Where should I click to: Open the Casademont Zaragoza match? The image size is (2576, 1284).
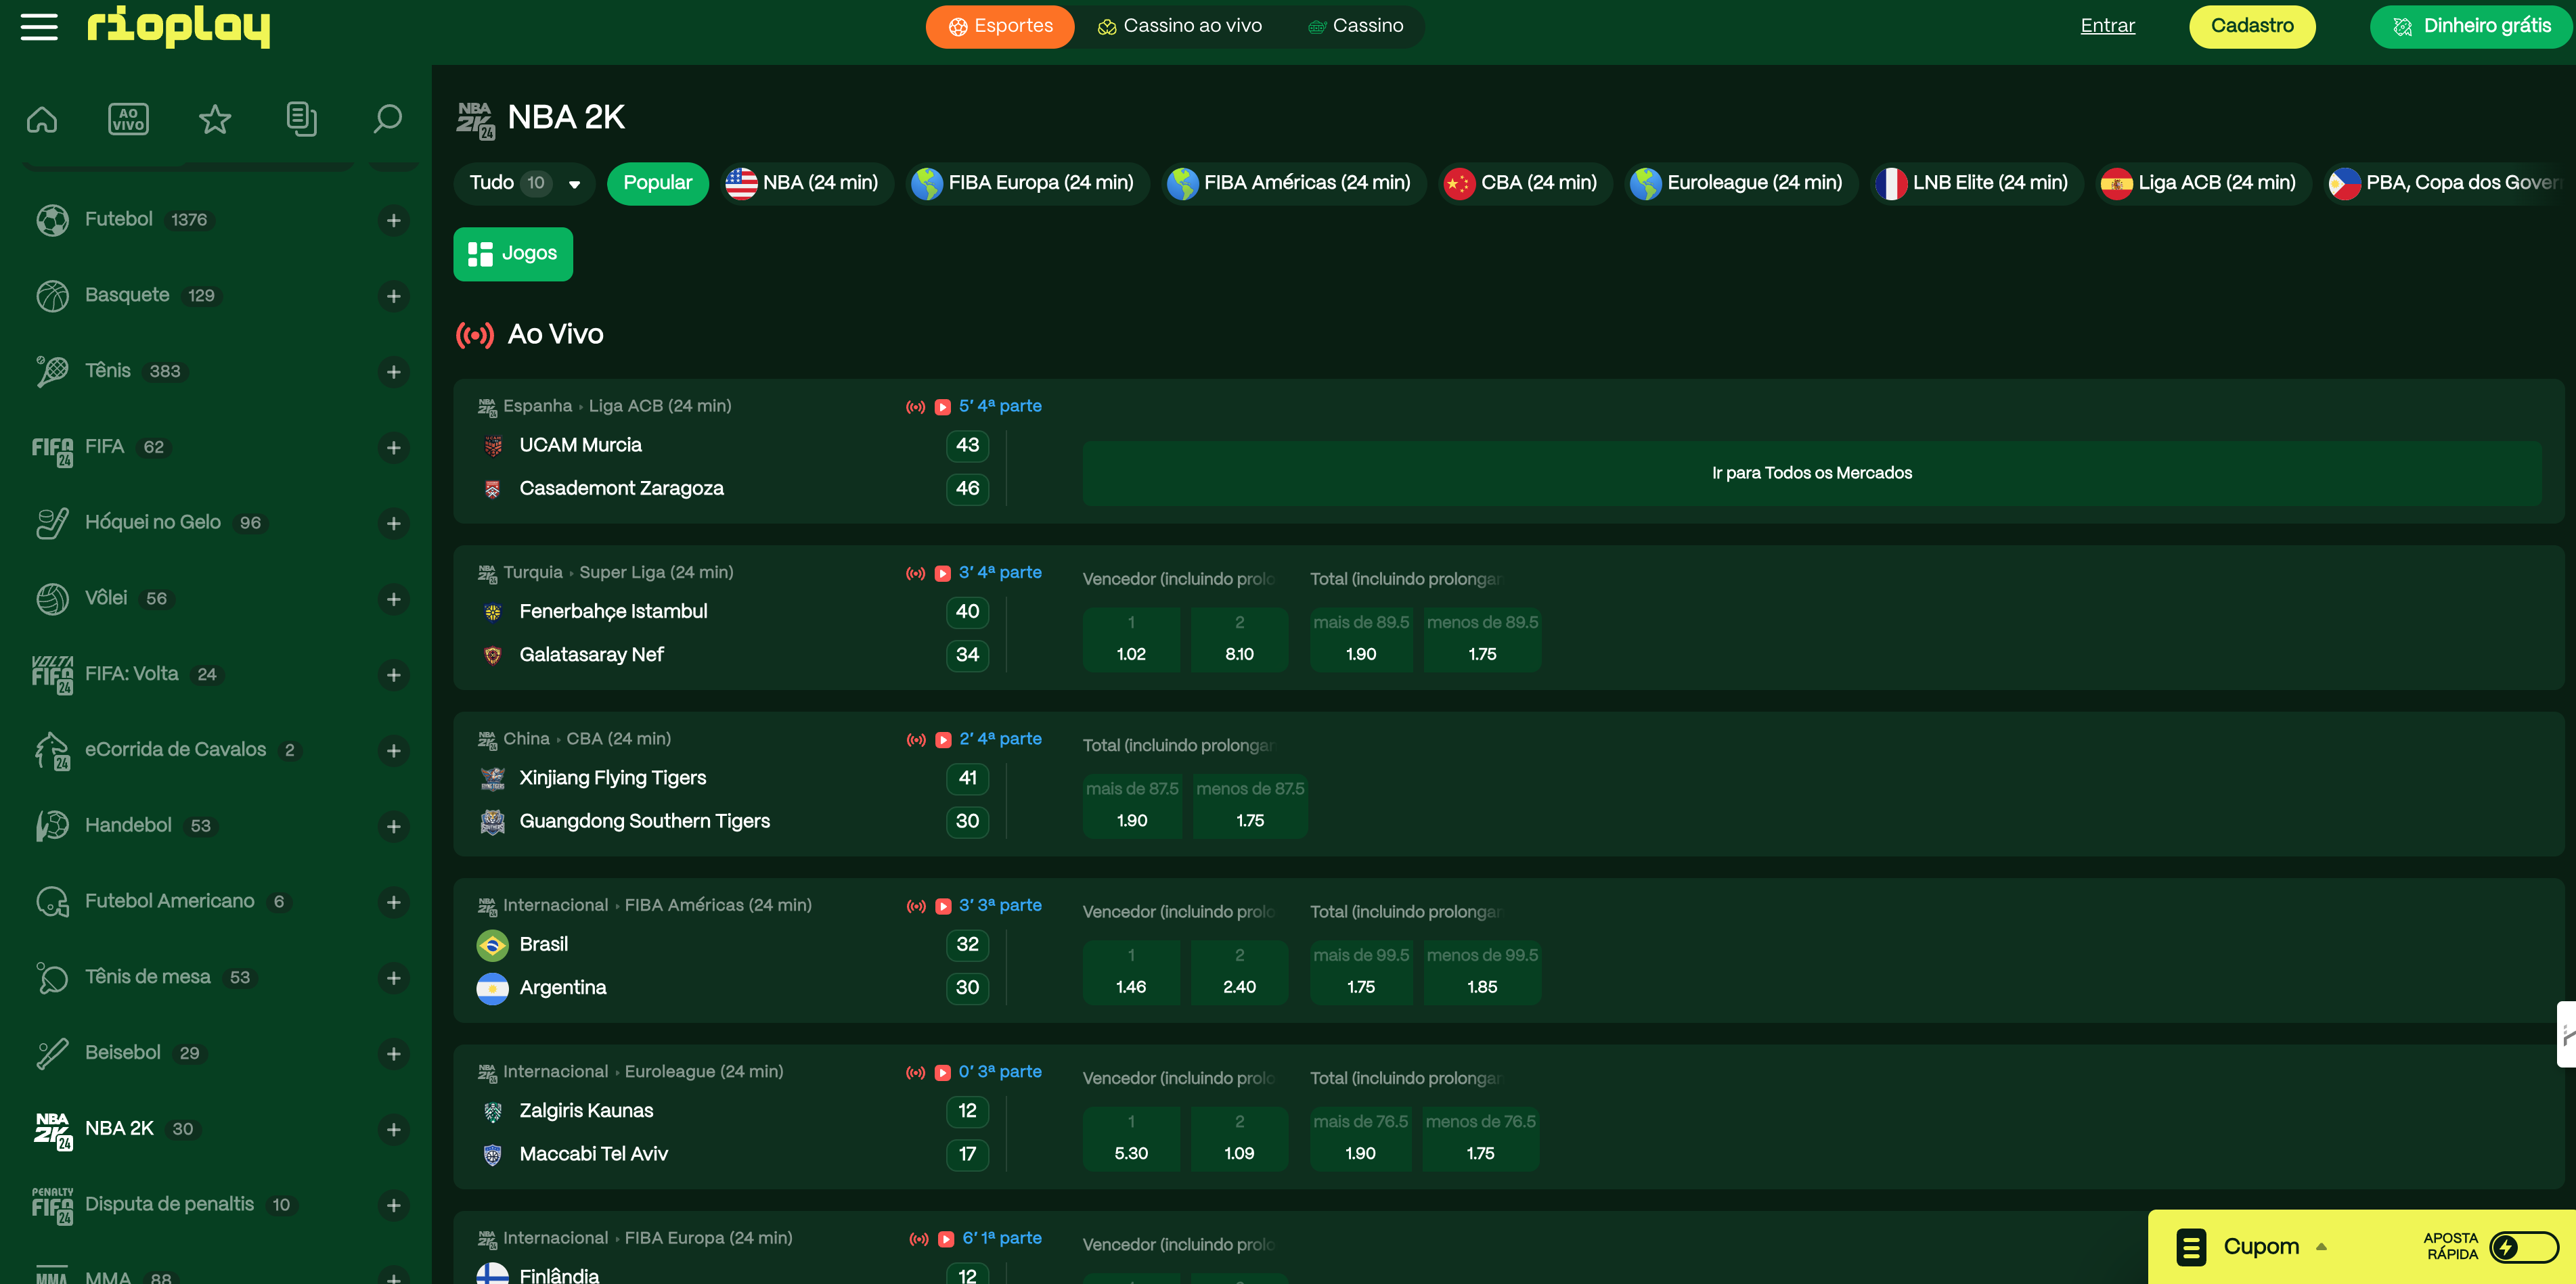[x=621, y=488]
